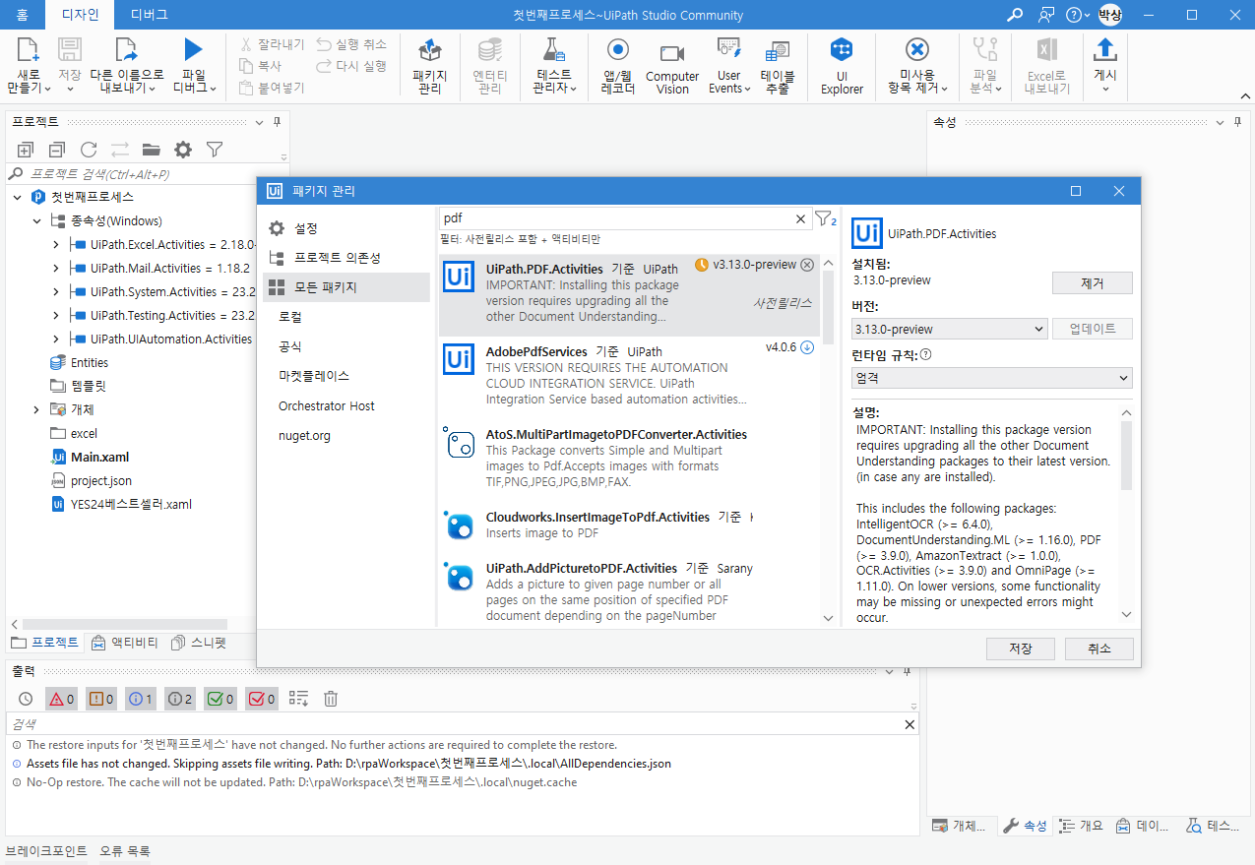
Task: Switch to the 홈 ribbon tab
Action: pyautogui.click(x=22, y=15)
